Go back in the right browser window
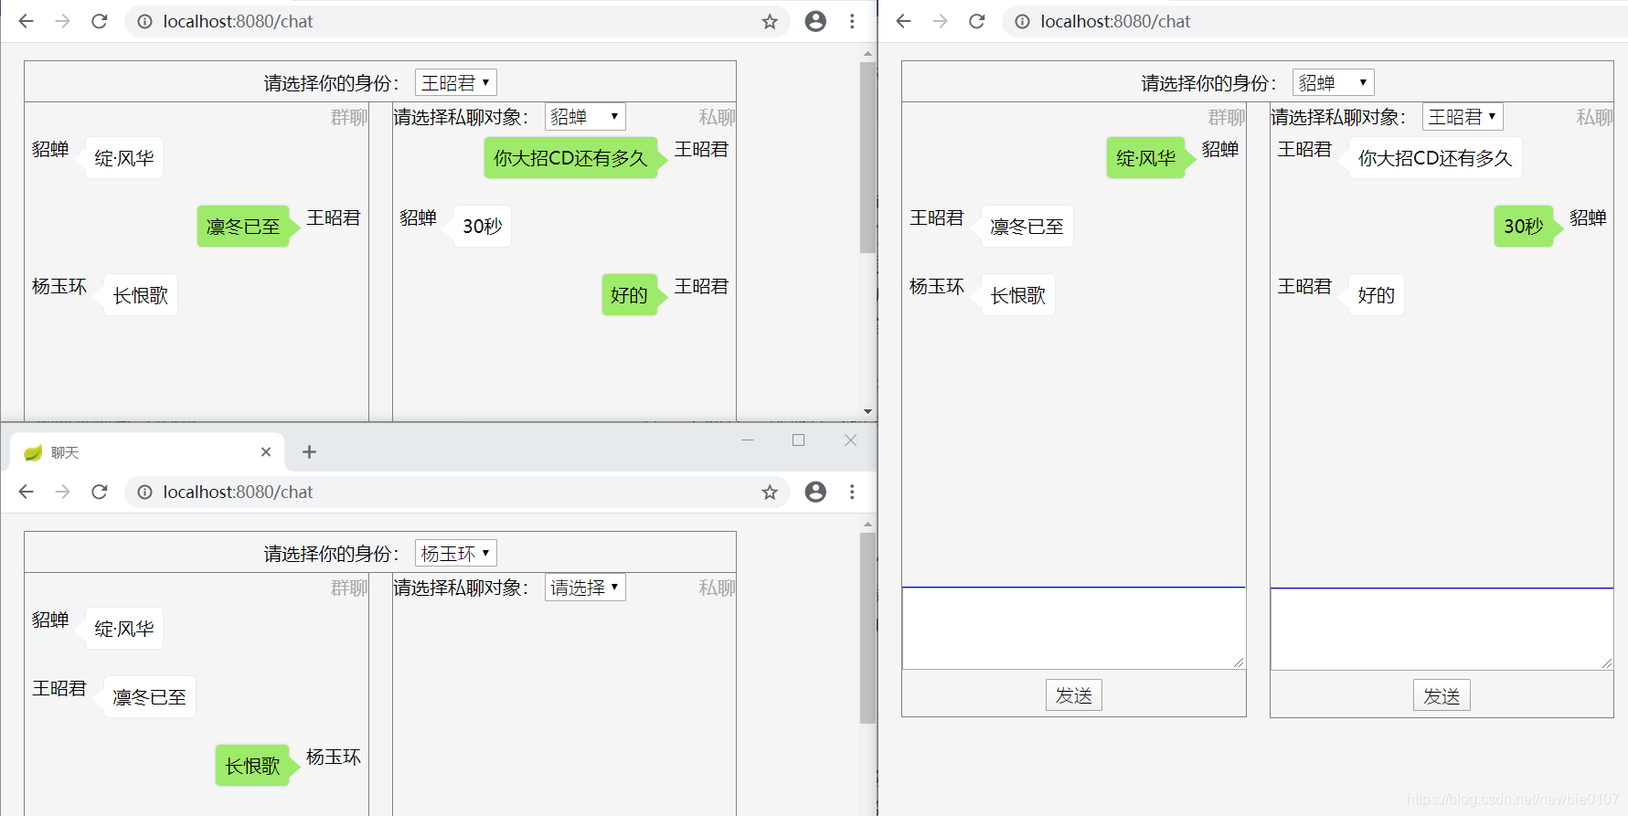The width and height of the screenshot is (1628, 816). click(x=903, y=21)
